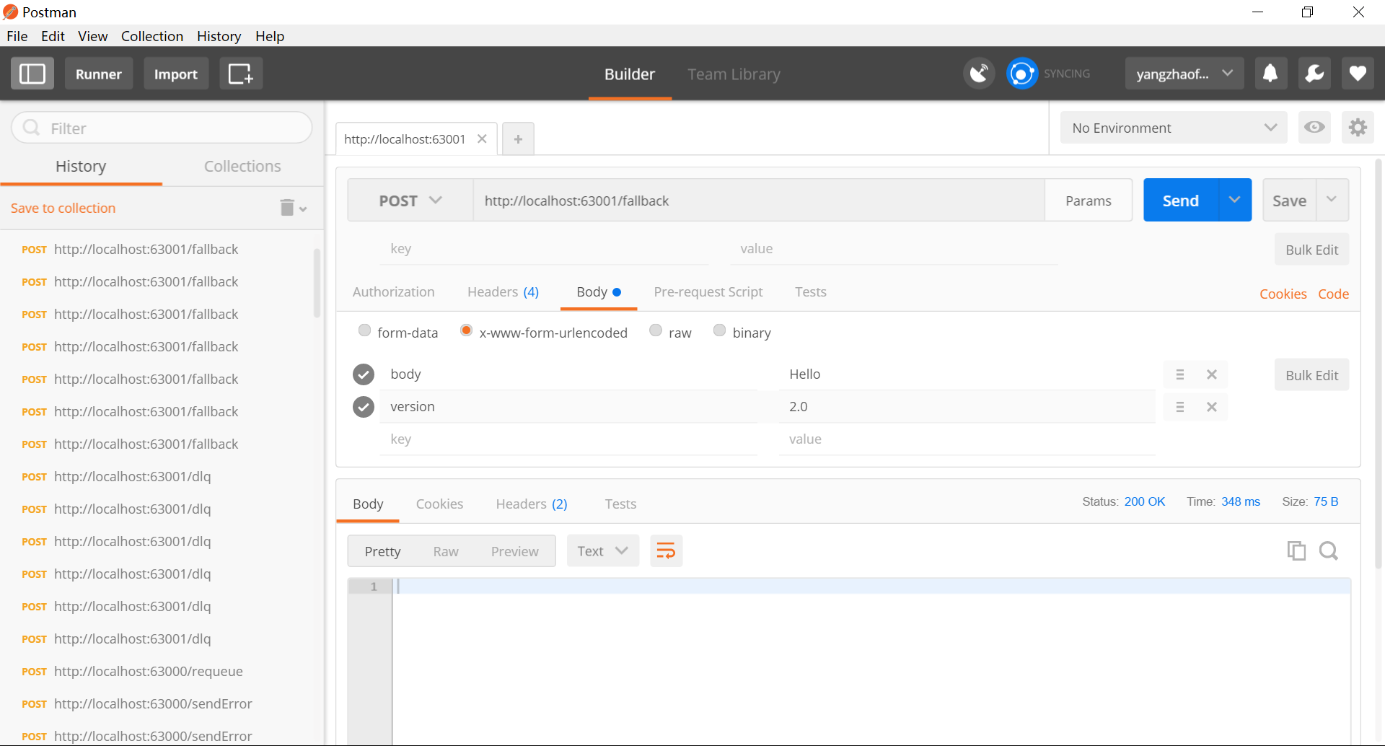The width and height of the screenshot is (1385, 746).
Task: Search within response body icon
Action: click(x=1329, y=551)
